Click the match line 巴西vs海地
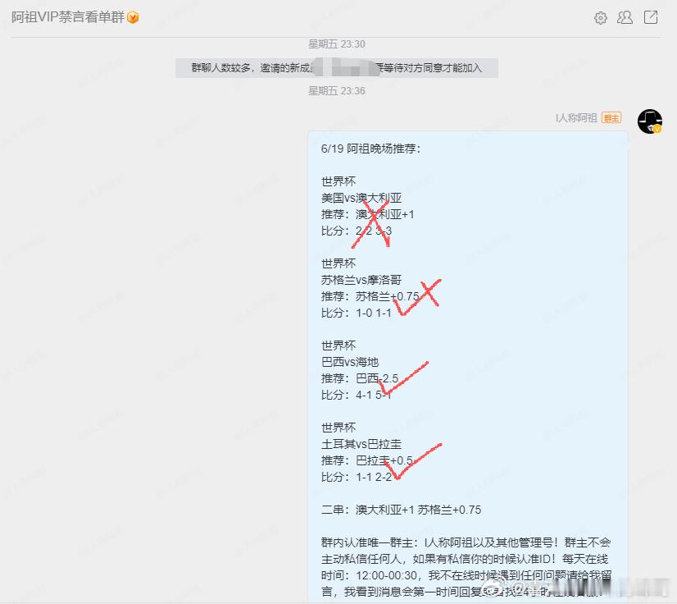The width and height of the screenshot is (677, 604). pyautogui.click(x=350, y=362)
